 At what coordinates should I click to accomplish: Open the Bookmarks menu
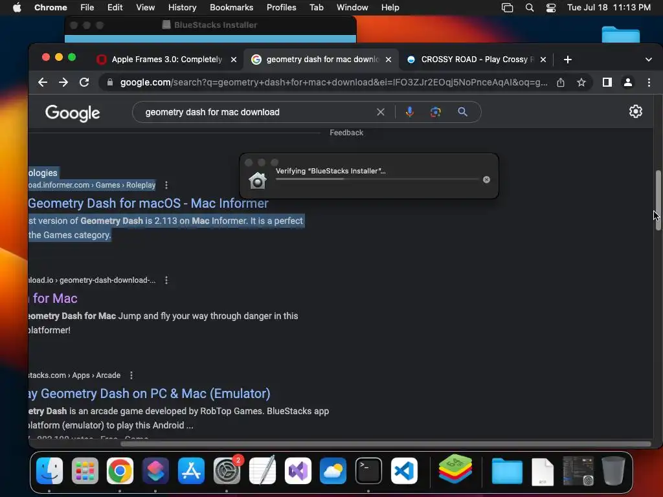pos(231,8)
